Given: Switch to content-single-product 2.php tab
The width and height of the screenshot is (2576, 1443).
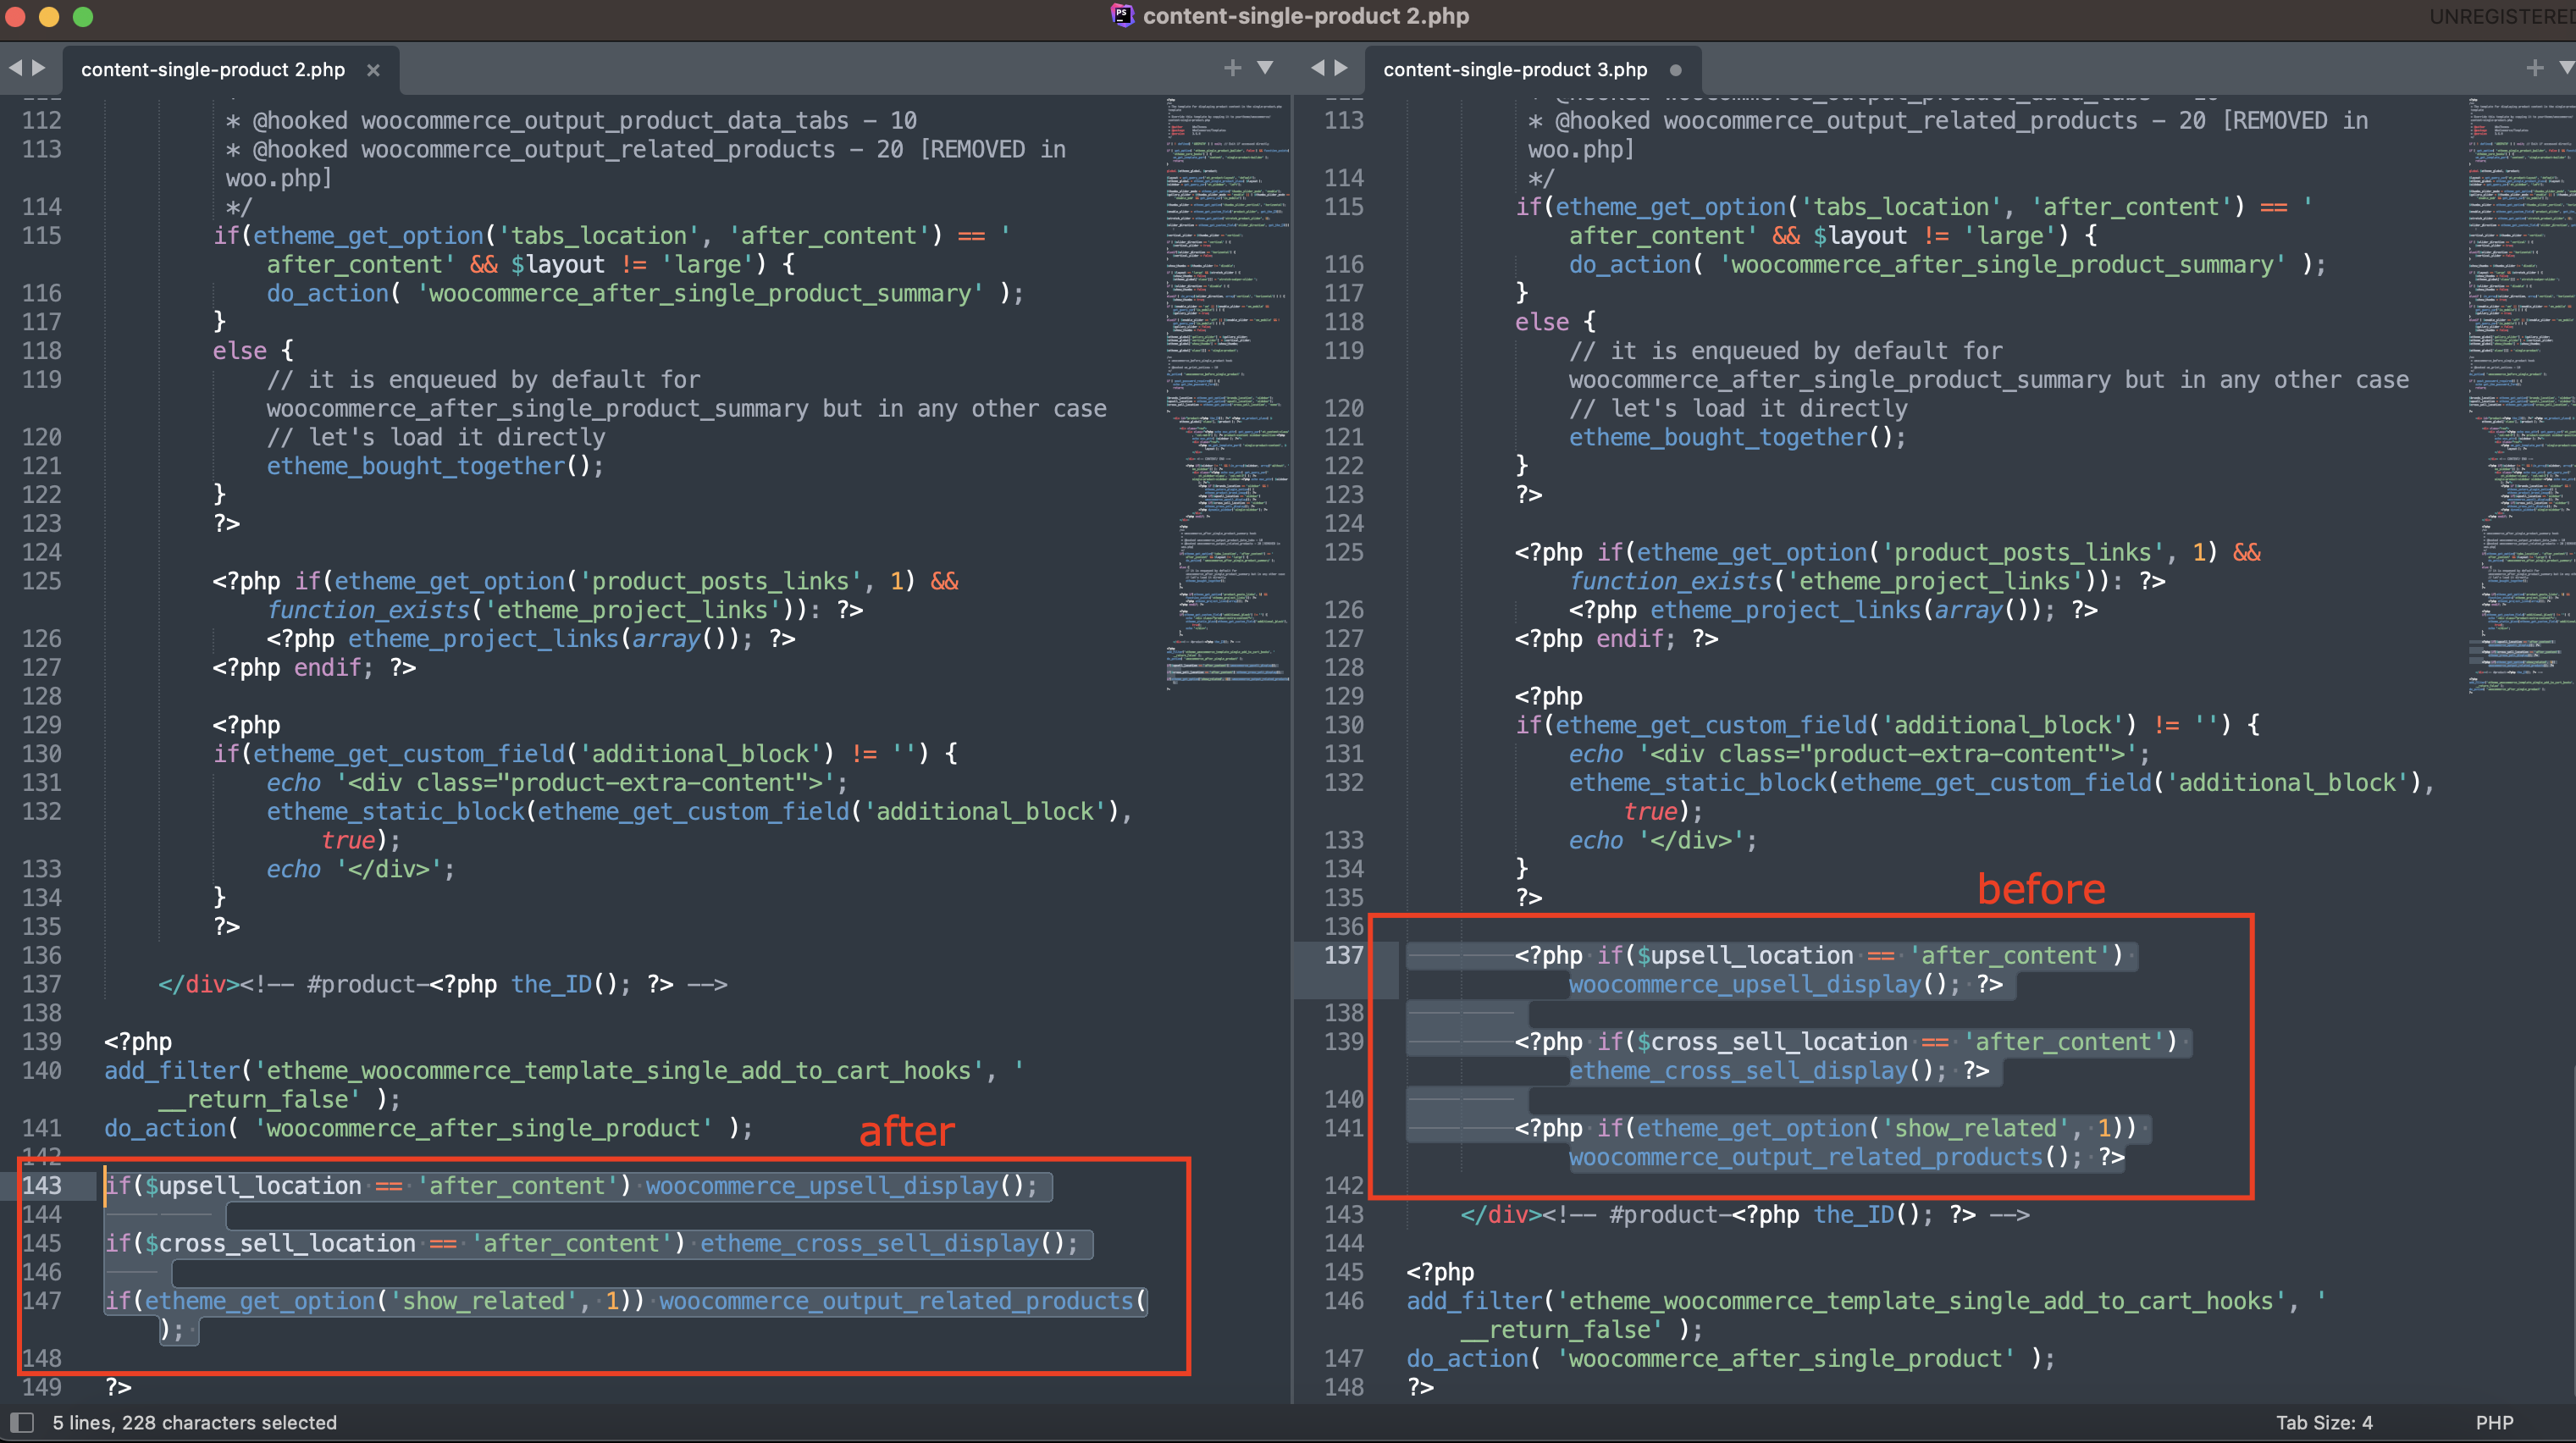Looking at the screenshot, I should (213, 70).
